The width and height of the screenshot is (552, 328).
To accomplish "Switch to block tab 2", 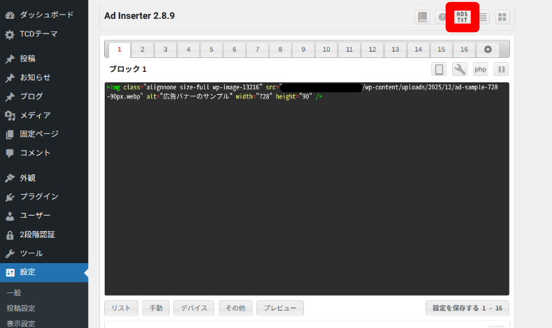I will coord(143,50).
